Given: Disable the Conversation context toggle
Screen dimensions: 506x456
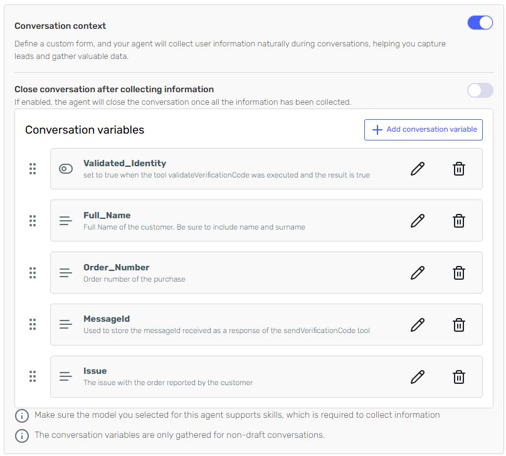Looking at the screenshot, I should point(480,23).
